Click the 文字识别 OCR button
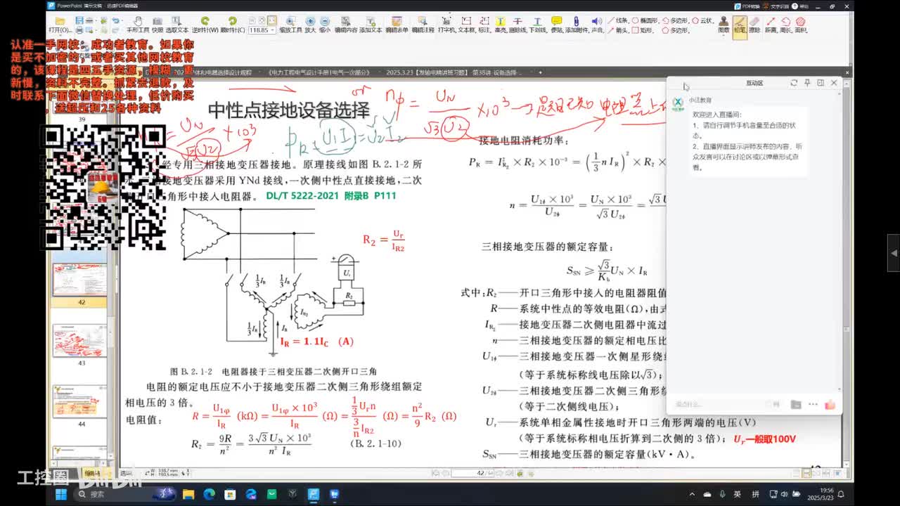Viewport: 900px width, 506px height. pyautogui.click(x=776, y=6)
